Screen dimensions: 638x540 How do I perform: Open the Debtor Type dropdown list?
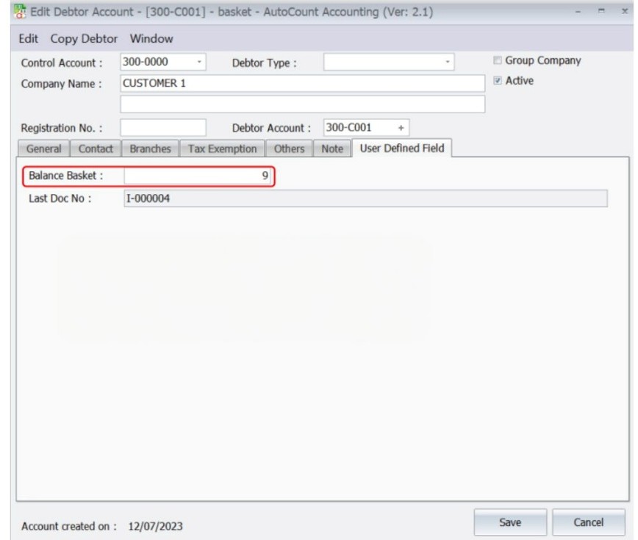coord(448,62)
